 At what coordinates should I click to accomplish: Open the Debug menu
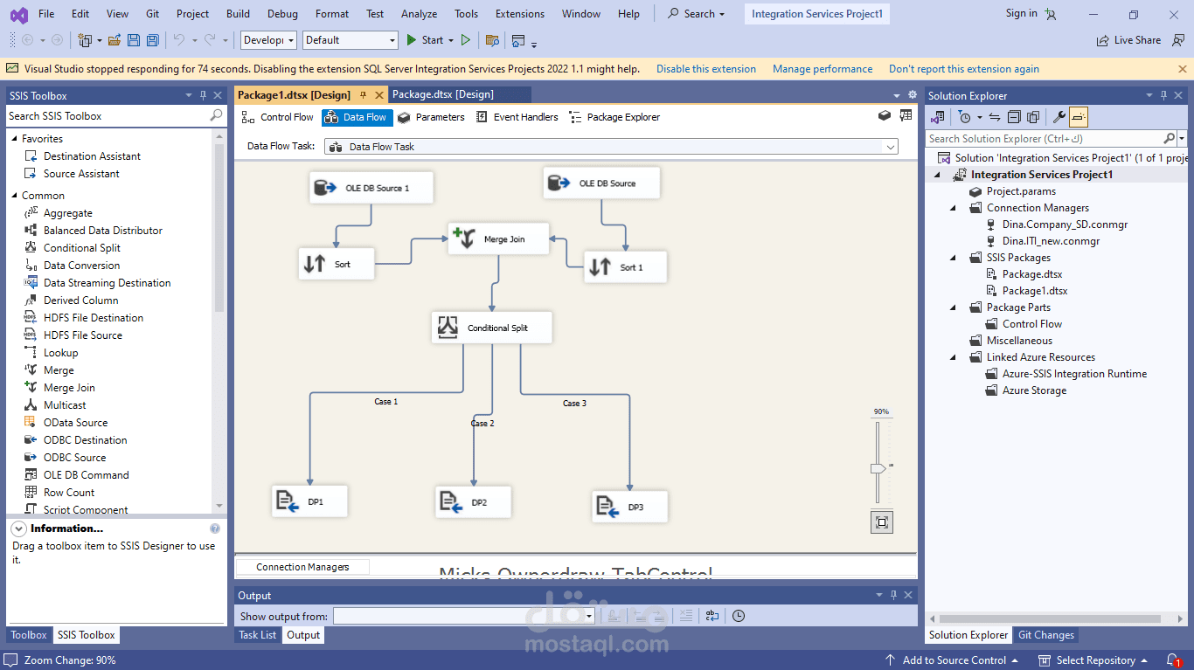coord(282,14)
